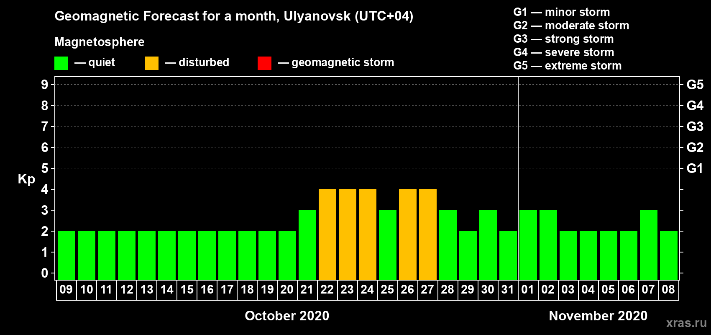The width and height of the screenshot is (711, 335).
Task: Click the 'G4 — severe storm' legend text
Action: pos(564,52)
